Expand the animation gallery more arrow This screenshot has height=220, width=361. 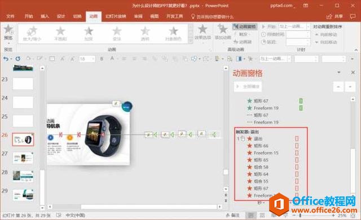coord(190,41)
